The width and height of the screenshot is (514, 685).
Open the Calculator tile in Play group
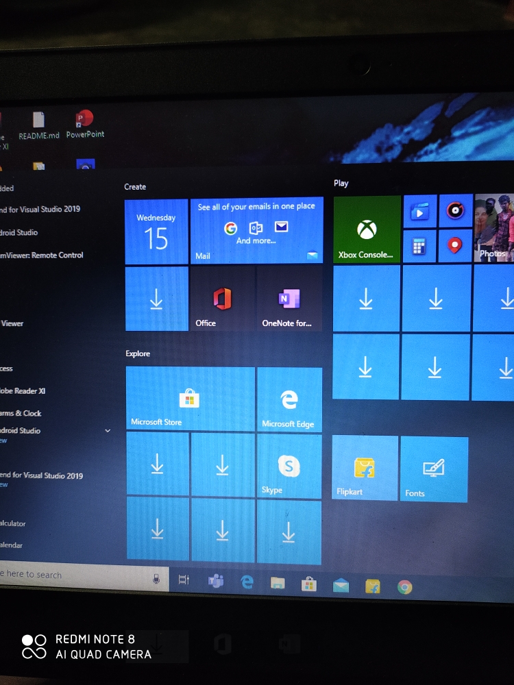(419, 247)
